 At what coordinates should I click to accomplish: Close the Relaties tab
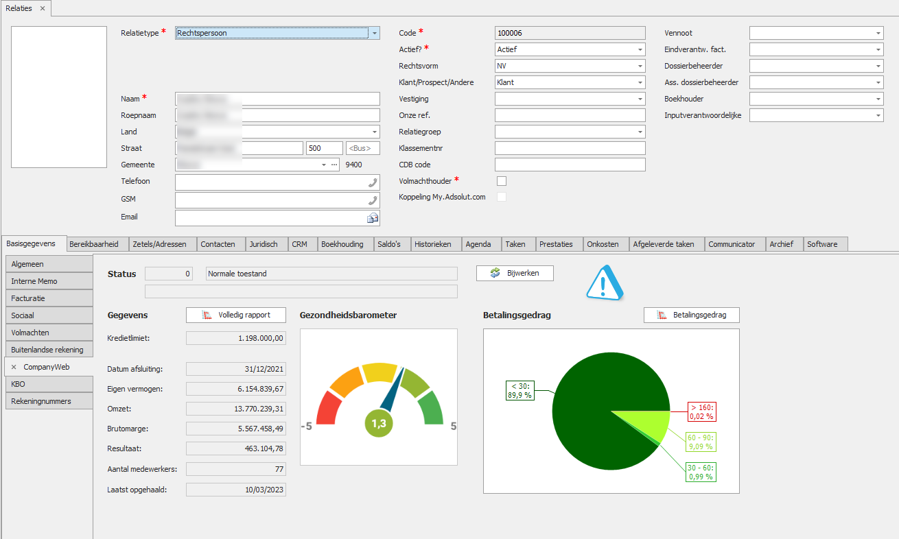(x=43, y=8)
